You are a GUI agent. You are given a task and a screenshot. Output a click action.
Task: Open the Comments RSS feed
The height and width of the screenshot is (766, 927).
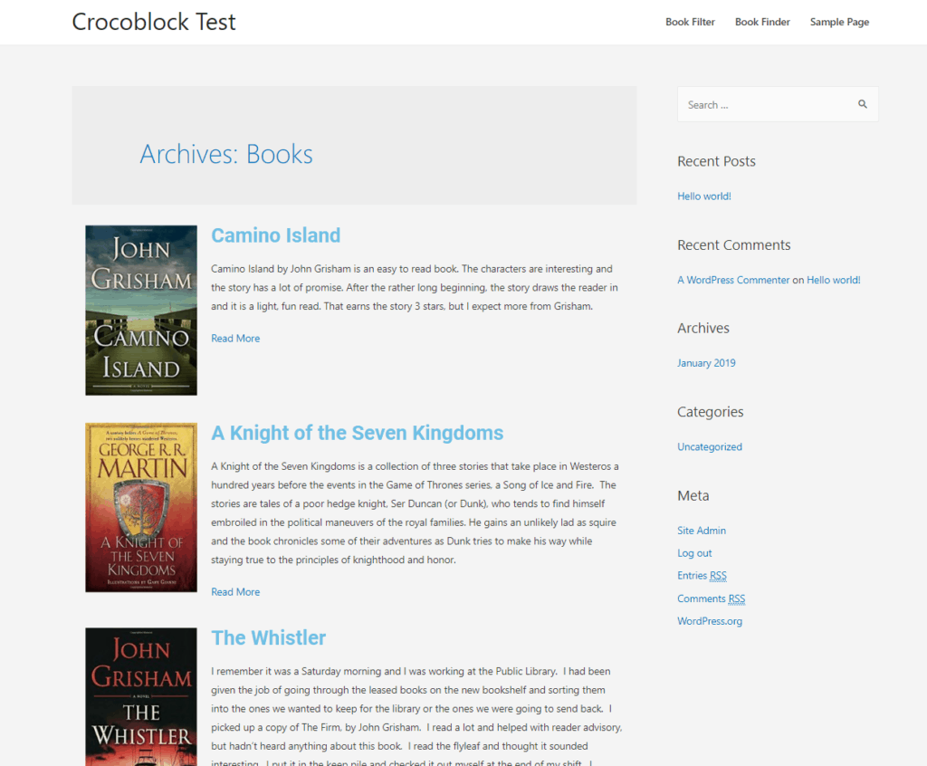[711, 598]
